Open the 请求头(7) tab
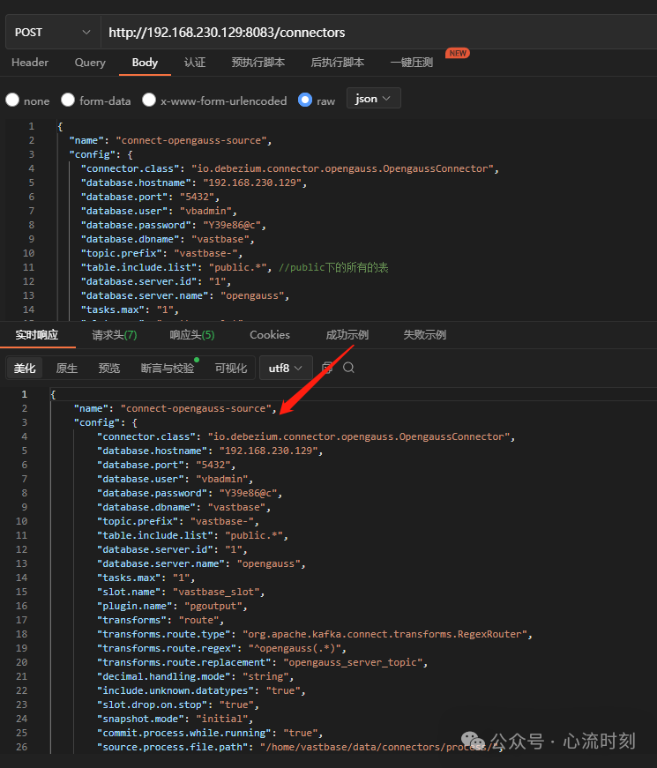This screenshot has height=768, width=657. click(x=115, y=335)
